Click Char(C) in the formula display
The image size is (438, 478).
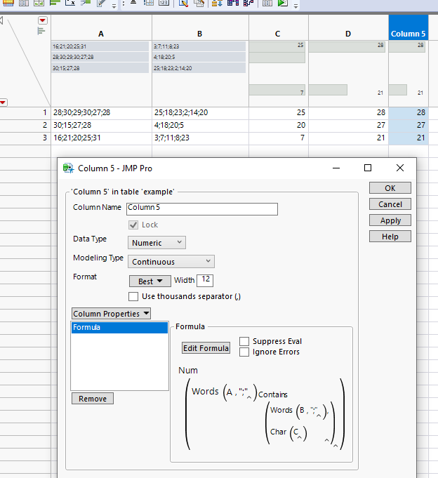coord(288,432)
